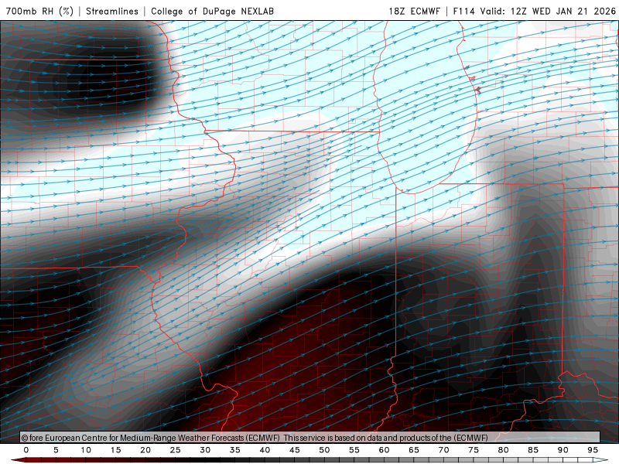Select the "60" legend value
Viewport: 619px width, 464px height.
click(384, 450)
